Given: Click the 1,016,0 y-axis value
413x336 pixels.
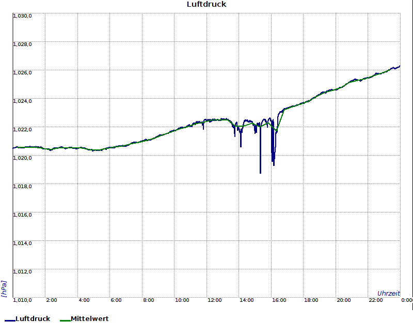Looking at the screenshot, I should coord(22,215).
